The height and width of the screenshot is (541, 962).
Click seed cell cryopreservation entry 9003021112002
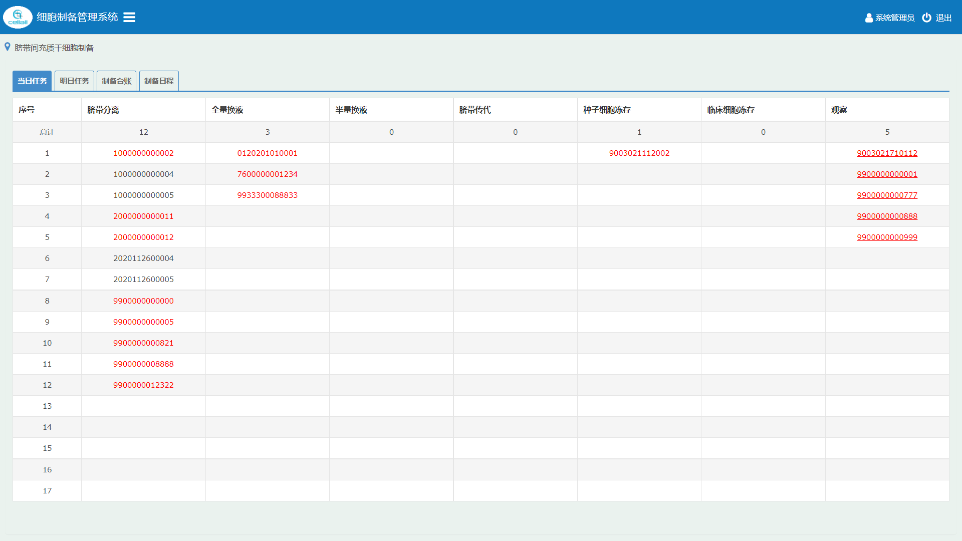click(639, 153)
